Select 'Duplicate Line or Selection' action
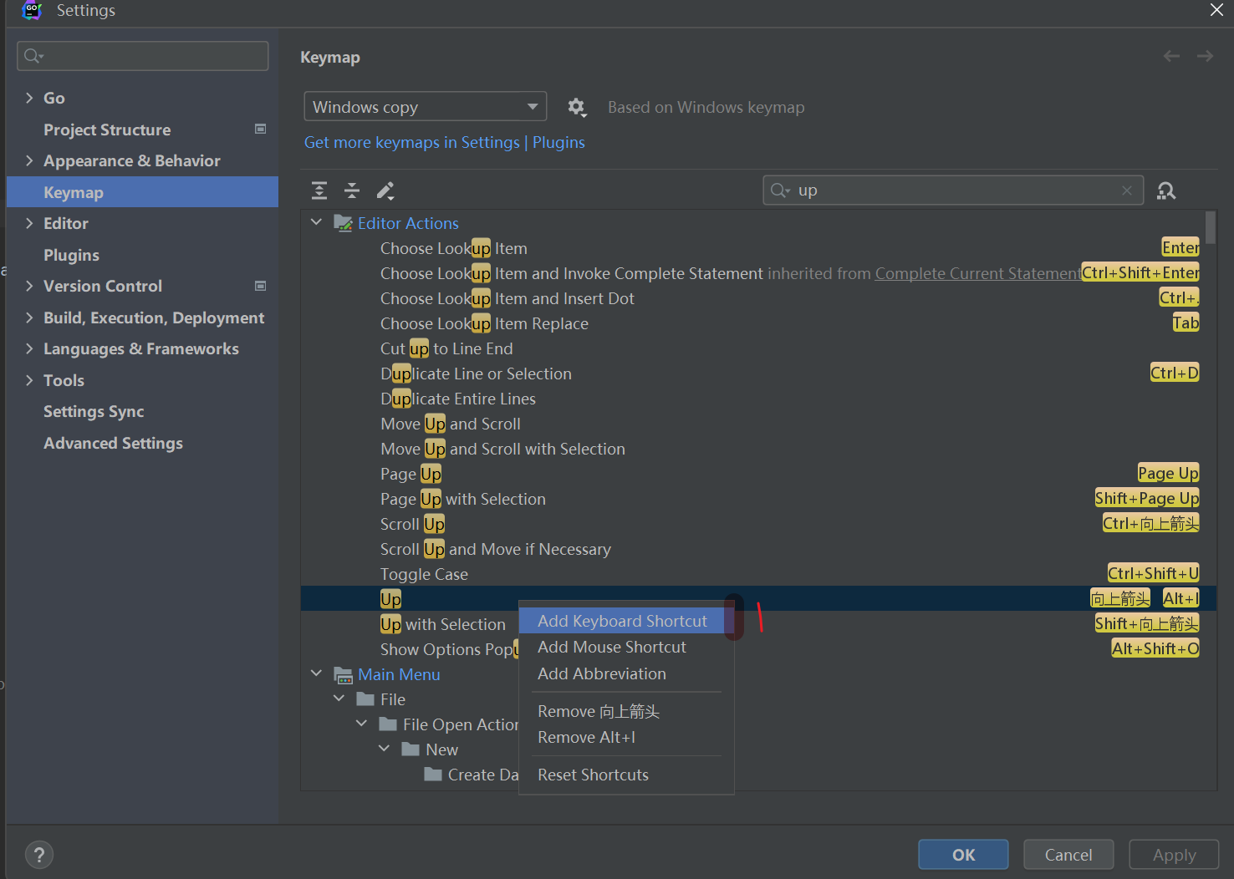This screenshot has width=1234, height=879. 476,373
